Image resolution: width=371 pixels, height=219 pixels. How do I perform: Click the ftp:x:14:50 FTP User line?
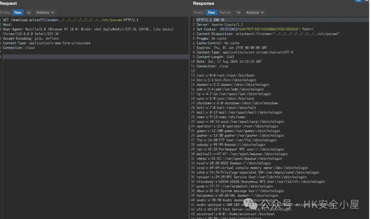237,140
